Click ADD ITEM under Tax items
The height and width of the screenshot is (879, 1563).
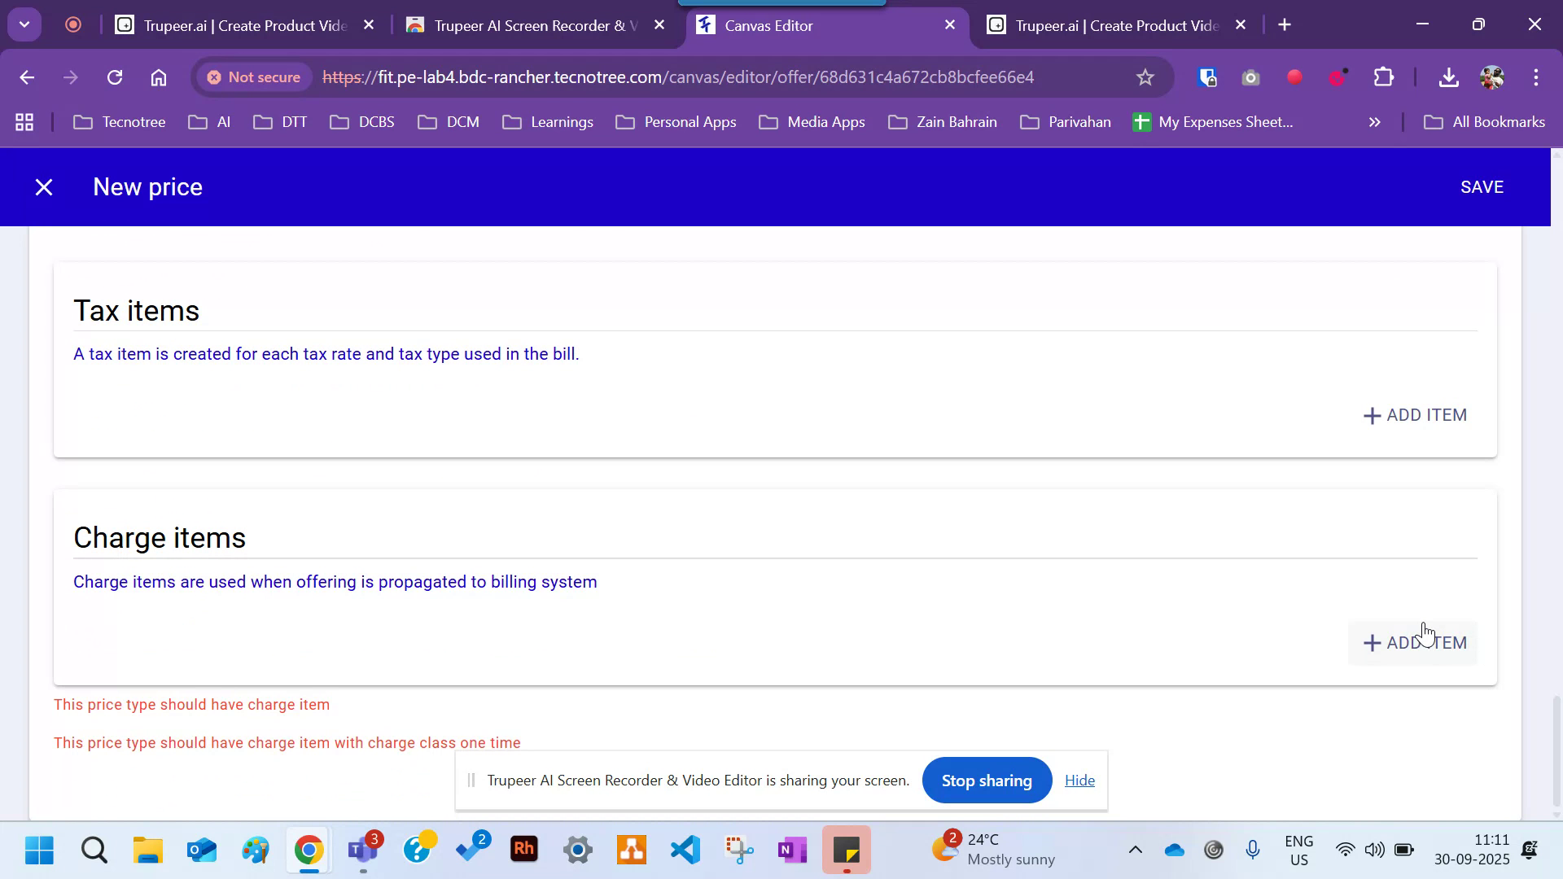tap(1414, 415)
